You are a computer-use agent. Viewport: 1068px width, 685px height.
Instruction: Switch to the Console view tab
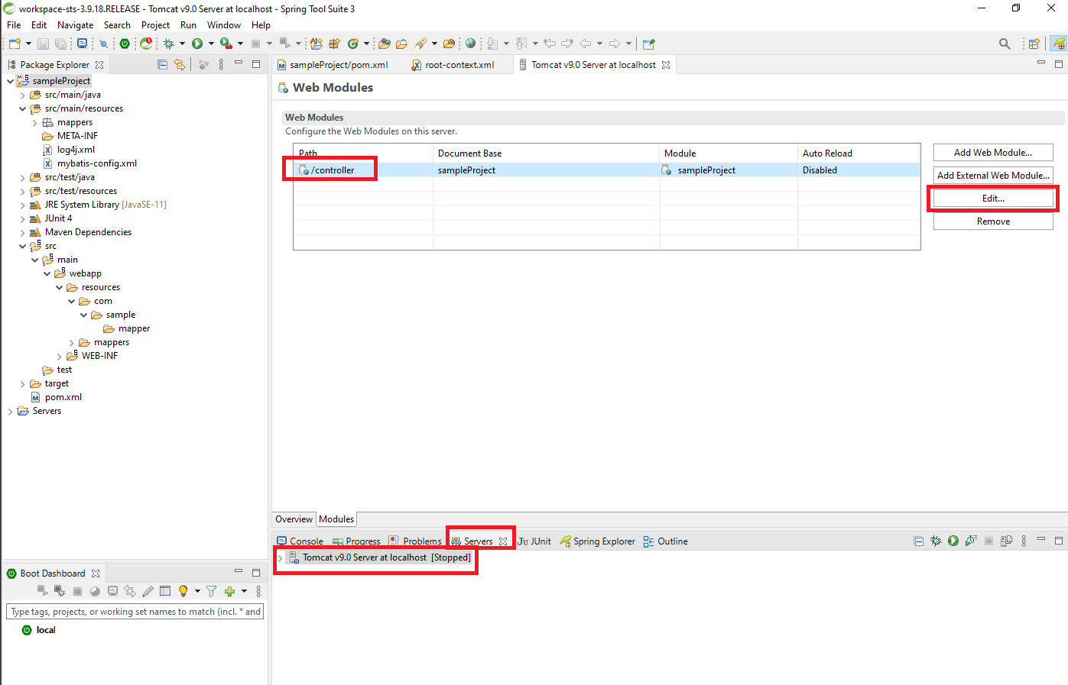(300, 541)
